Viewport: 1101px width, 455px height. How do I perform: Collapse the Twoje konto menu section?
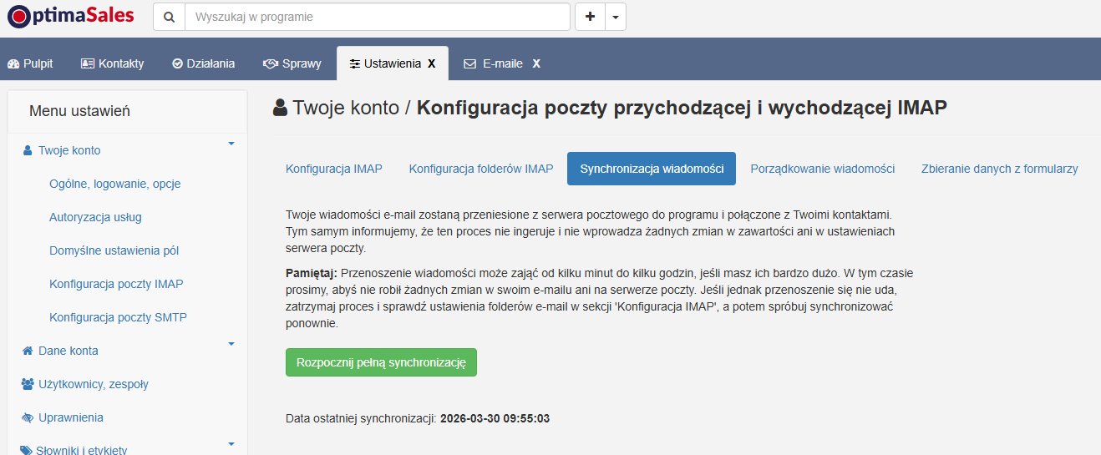(231, 144)
